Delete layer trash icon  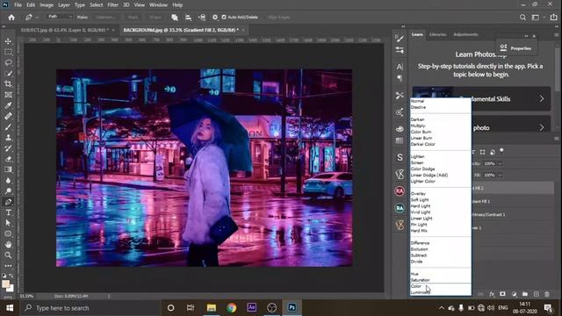coord(547,294)
